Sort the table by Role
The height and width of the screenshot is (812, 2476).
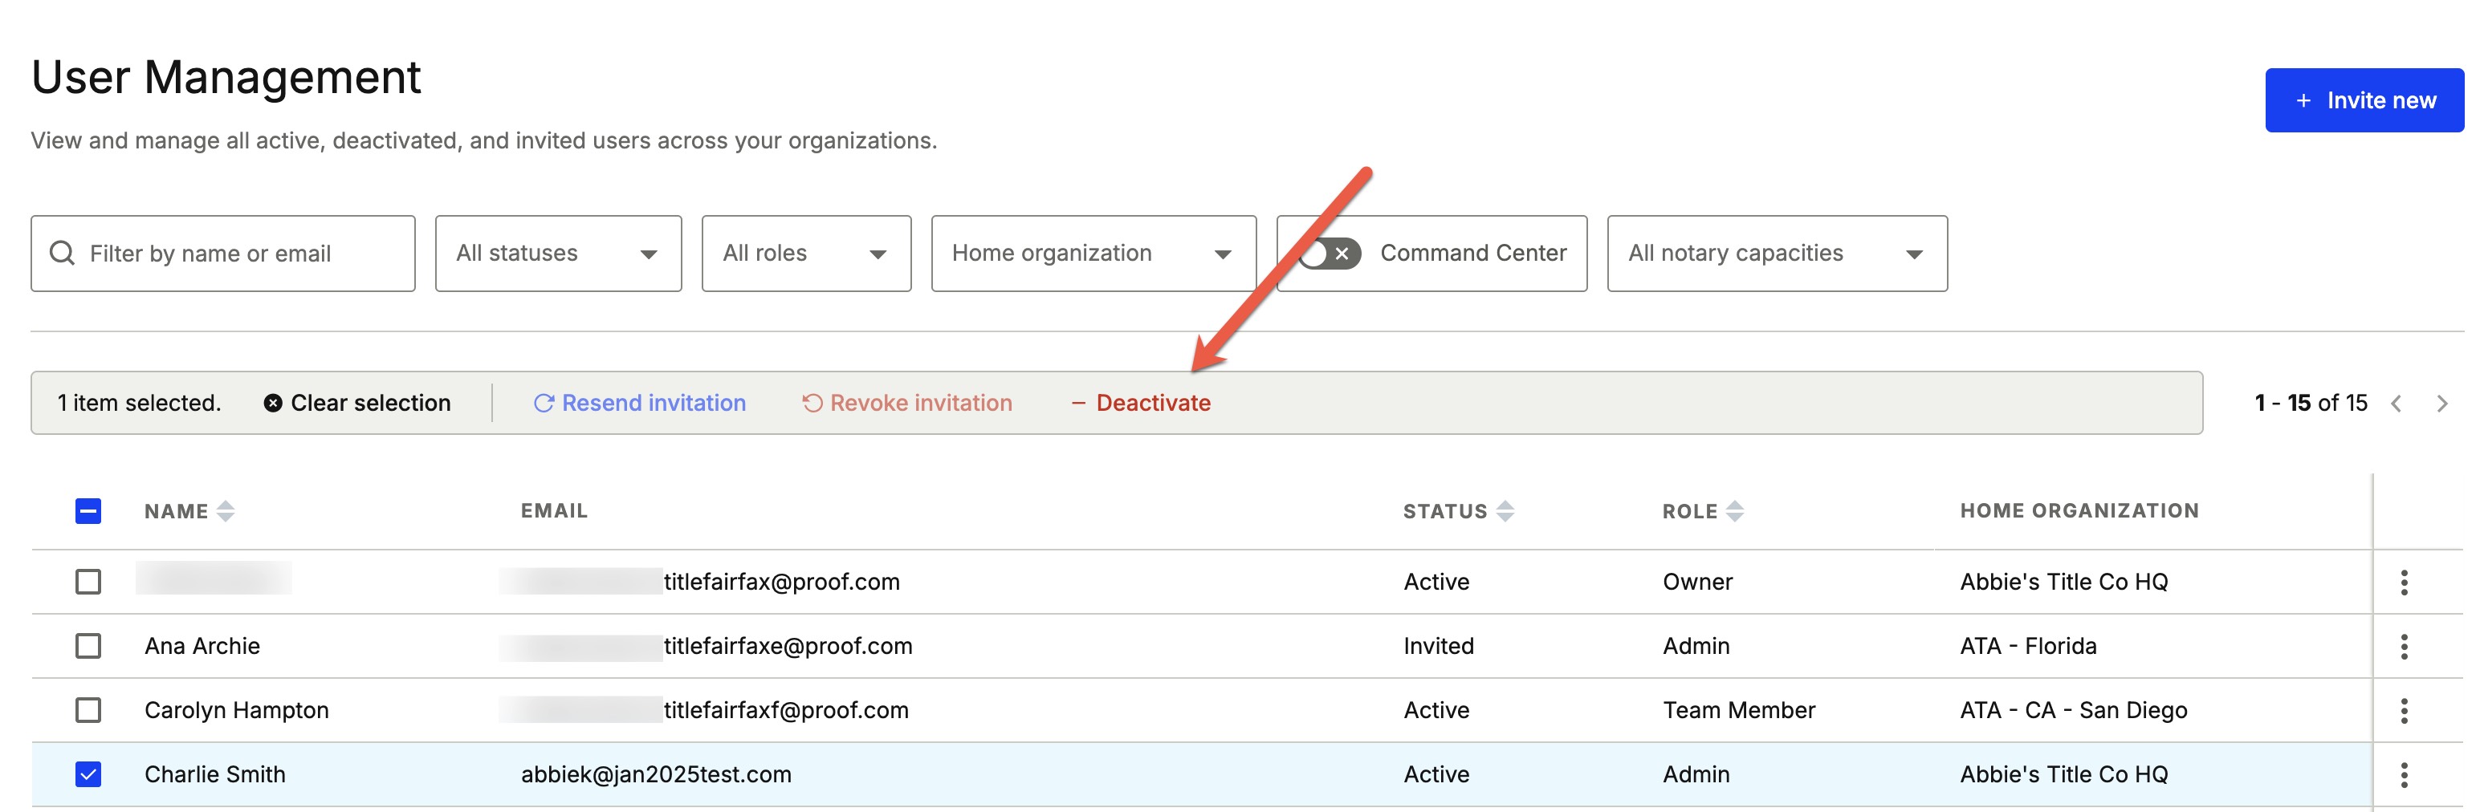1703,511
